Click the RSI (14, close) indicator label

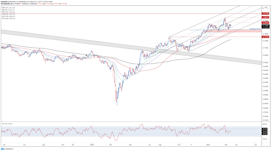pyautogui.click(x=7, y=124)
